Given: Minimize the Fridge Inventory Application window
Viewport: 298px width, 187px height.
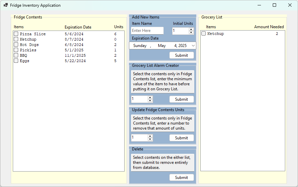Looking at the screenshot, I should (x=259, y=5).
